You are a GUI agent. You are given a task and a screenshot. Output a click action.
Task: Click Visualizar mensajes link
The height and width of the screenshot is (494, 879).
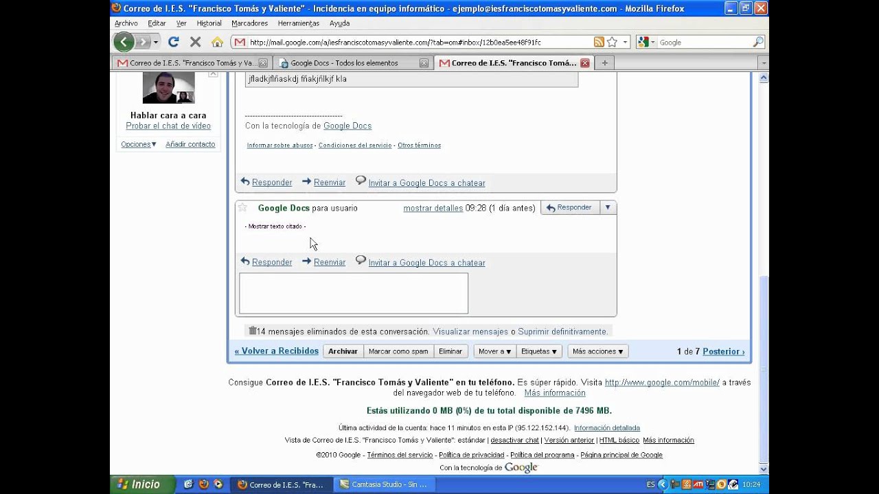(470, 331)
